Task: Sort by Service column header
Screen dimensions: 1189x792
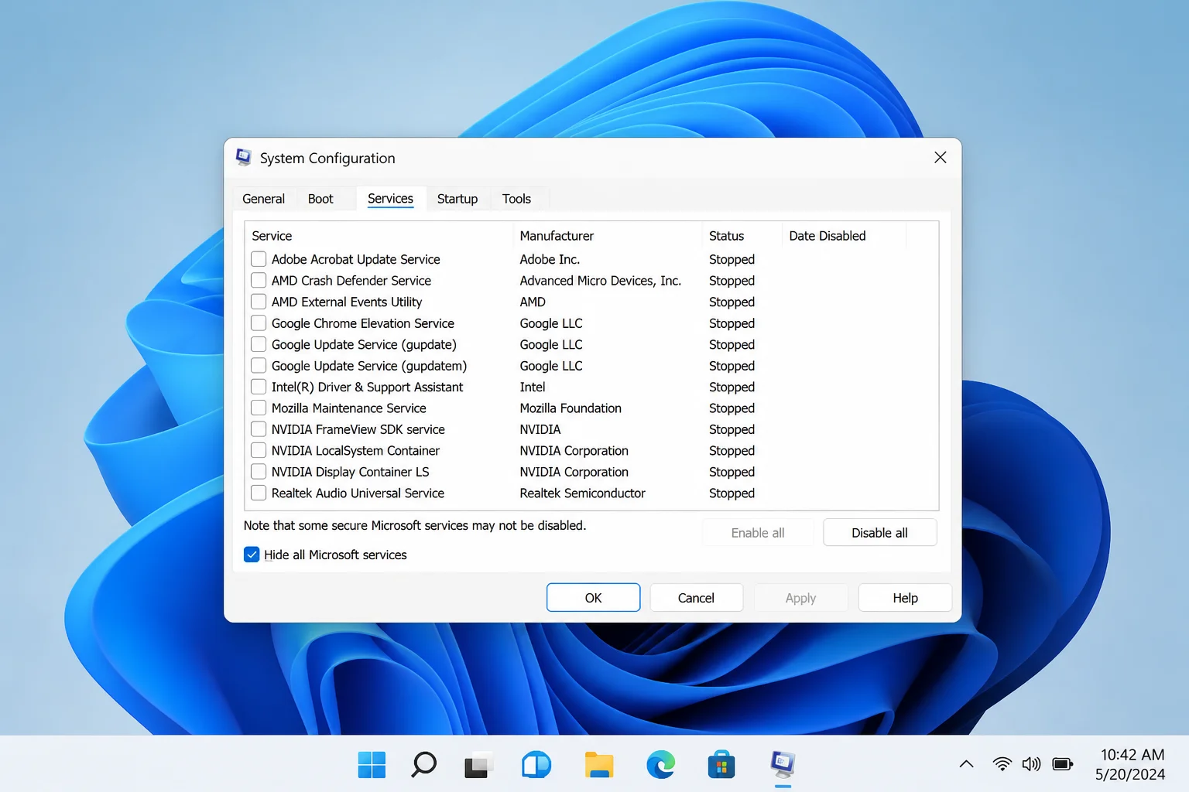Action: [379, 236]
